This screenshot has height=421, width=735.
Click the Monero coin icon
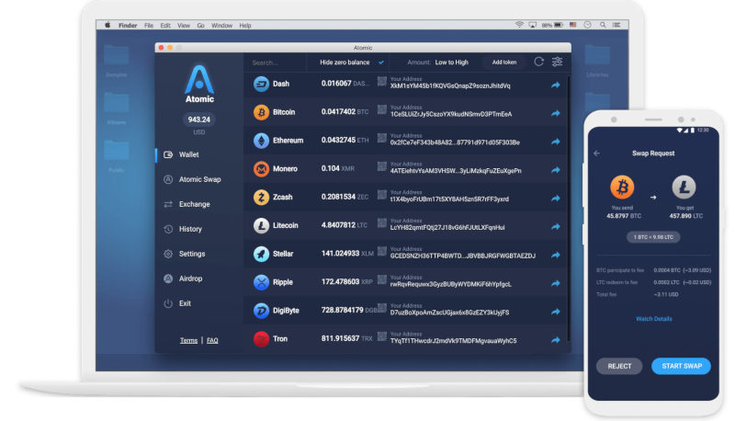click(261, 169)
